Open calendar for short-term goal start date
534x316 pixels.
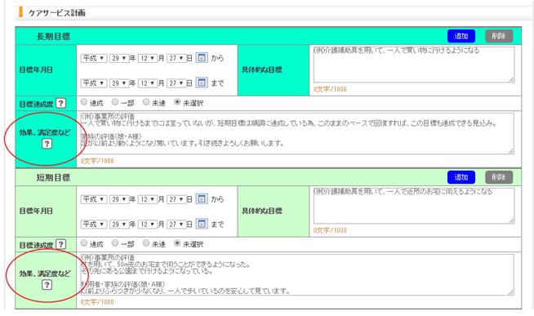click(202, 199)
